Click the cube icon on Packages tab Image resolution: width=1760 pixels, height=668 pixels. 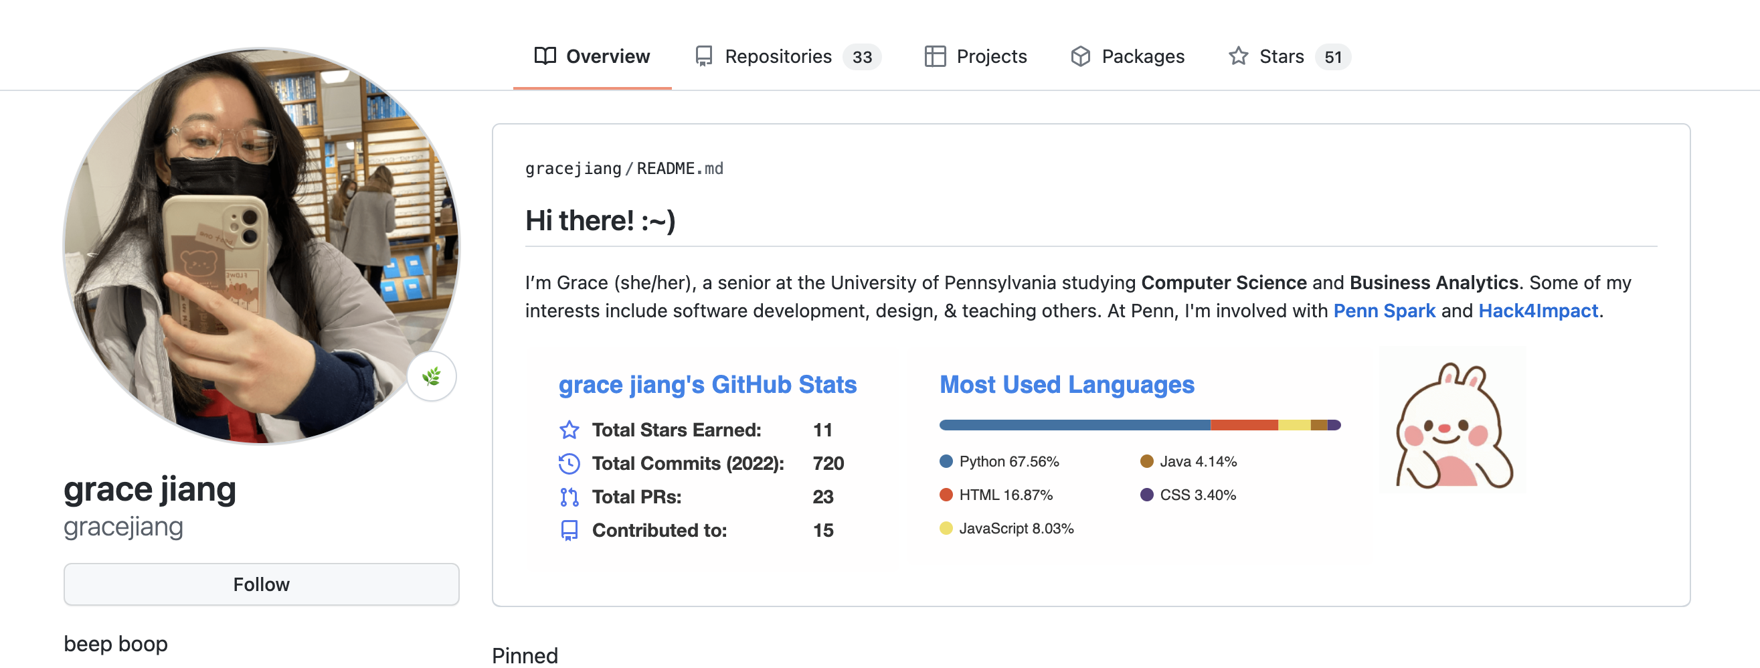tap(1080, 56)
